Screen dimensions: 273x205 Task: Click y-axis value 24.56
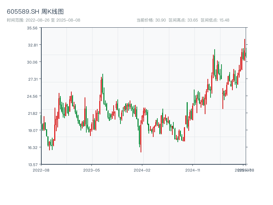point(32,96)
